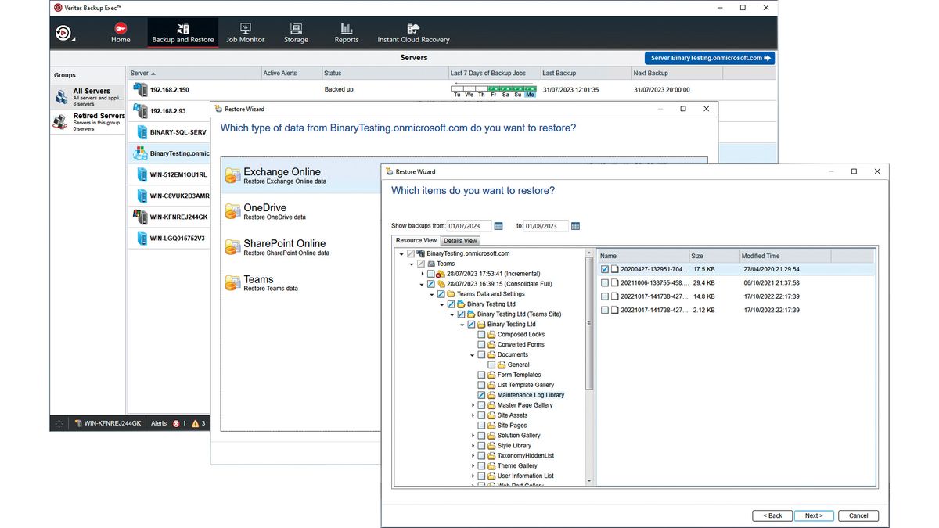
Task: Open the Home toolbar icon
Action: 121,33
